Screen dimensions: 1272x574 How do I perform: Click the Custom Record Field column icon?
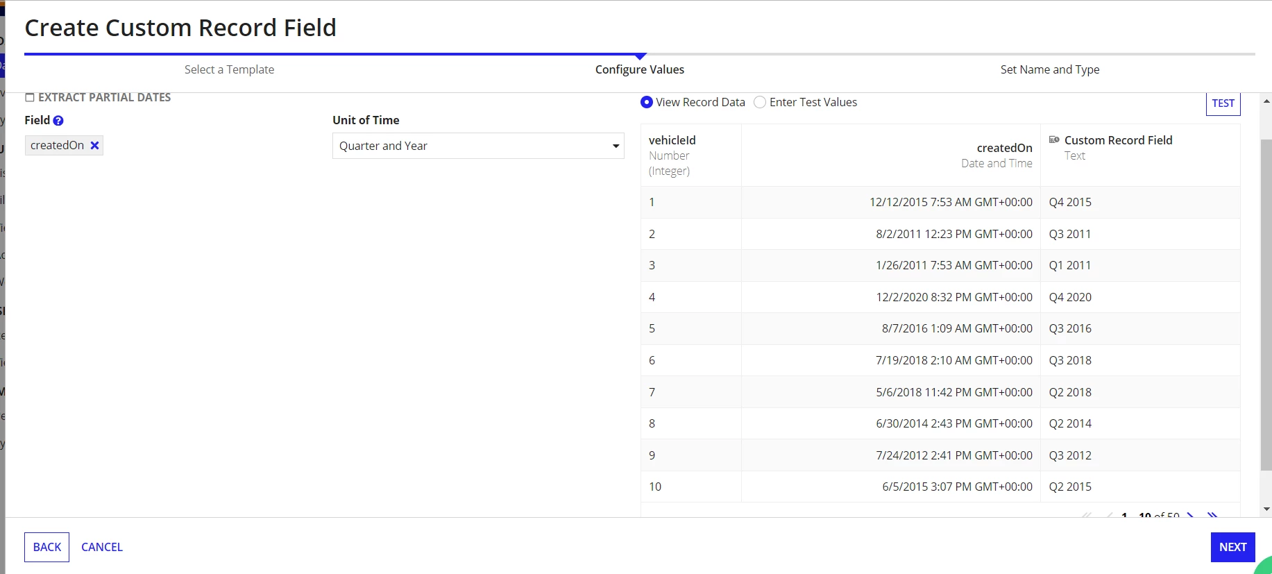(x=1054, y=140)
